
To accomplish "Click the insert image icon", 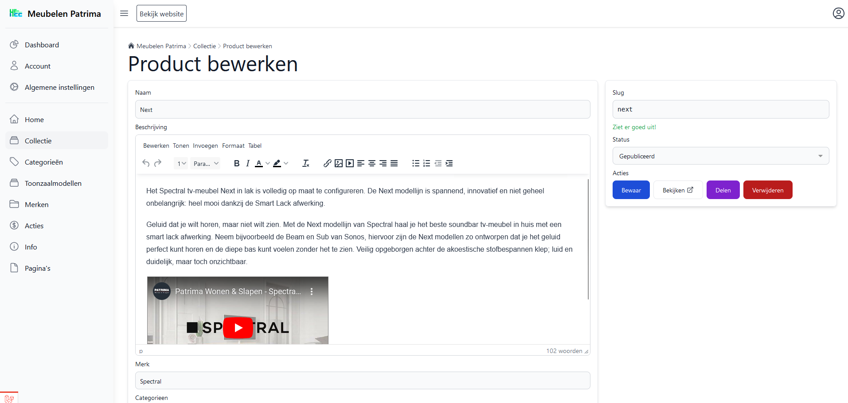I will (339, 164).
